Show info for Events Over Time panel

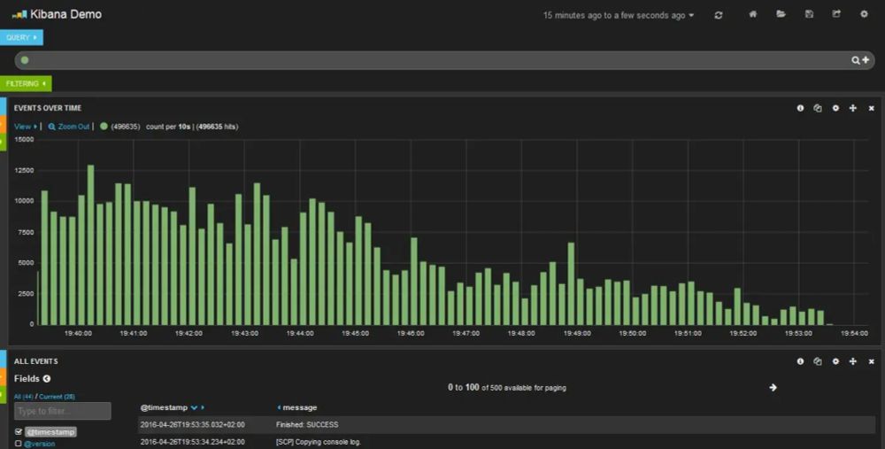coord(800,108)
